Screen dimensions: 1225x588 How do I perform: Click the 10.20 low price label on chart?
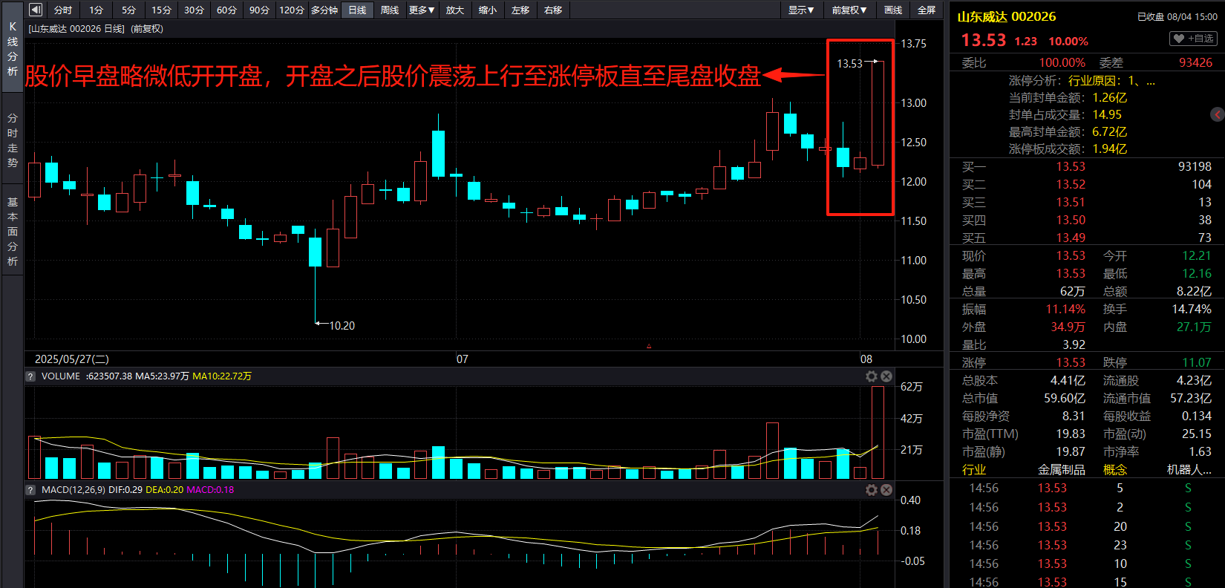tap(342, 326)
